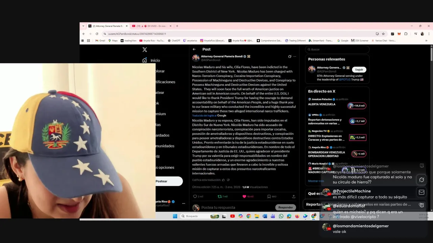This screenshot has width=433, height=243.
Task: Open the Mostrar más link
Action: click(316, 181)
